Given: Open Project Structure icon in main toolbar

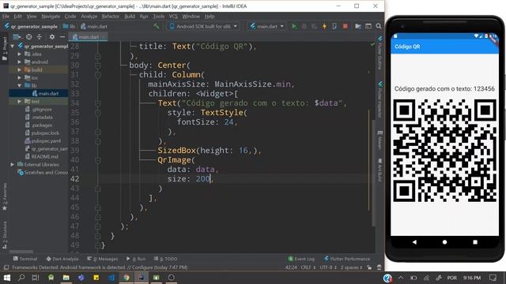Looking at the screenshot, I should (358, 26).
